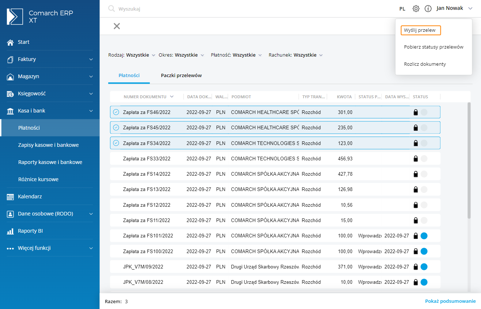The image size is (481, 309).
Task: Open settings gear icon in top bar
Action: tap(416, 8)
